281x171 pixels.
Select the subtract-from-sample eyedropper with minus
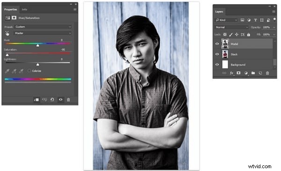[21, 71]
